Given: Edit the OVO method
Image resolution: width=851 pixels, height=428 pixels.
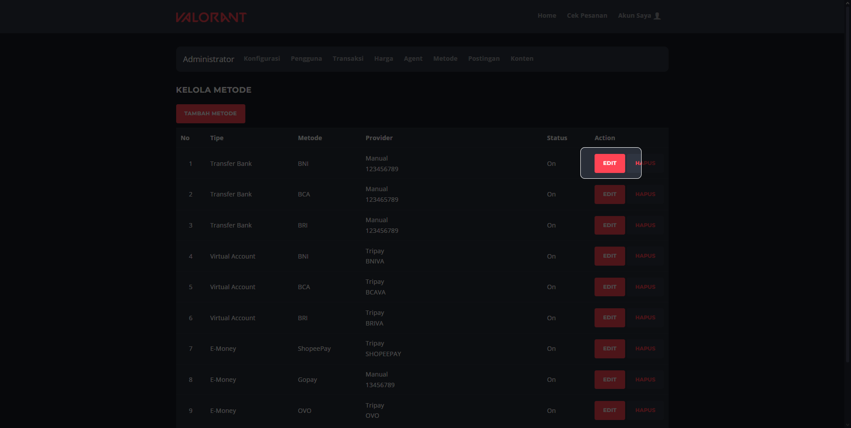Looking at the screenshot, I should point(610,410).
